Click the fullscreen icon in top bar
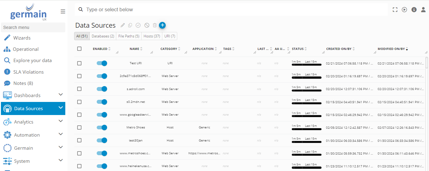 pos(395,10)
